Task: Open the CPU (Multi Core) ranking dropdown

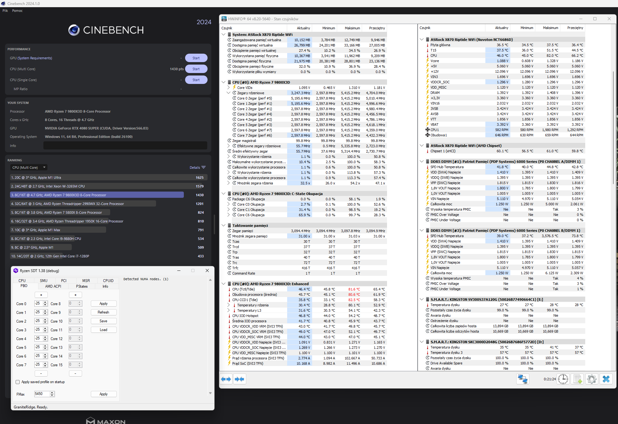Action: (29, 168)
